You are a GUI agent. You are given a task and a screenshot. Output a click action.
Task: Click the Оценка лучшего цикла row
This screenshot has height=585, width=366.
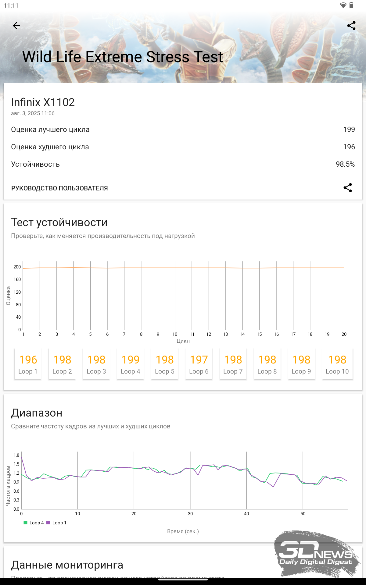pyautogui.click(x=183, y=129)
